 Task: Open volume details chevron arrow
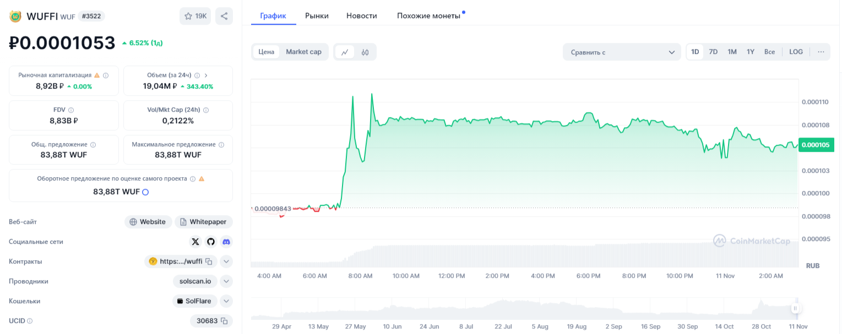click(x=206, y=75)
